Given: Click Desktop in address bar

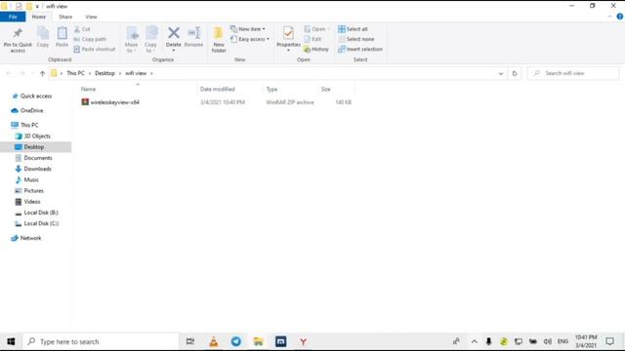Looking at the screenshot, I should 104,73.
